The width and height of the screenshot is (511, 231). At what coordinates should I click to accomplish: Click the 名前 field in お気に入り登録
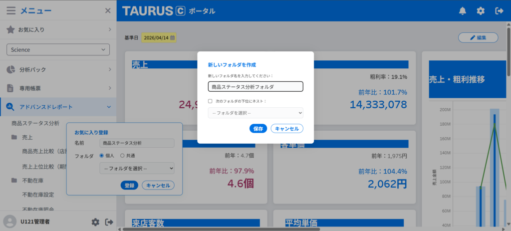(137, 143)
